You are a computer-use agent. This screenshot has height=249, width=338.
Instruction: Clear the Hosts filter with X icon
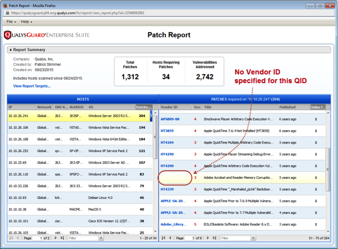coord(101,238)
